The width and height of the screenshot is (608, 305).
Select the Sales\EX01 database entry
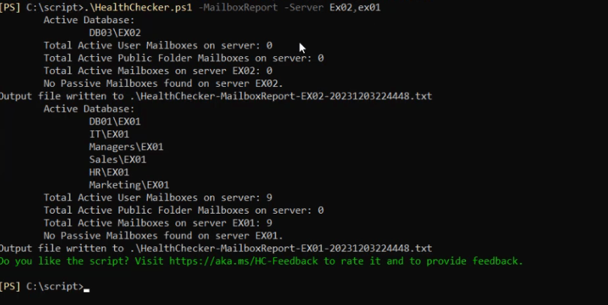(117, 160)
